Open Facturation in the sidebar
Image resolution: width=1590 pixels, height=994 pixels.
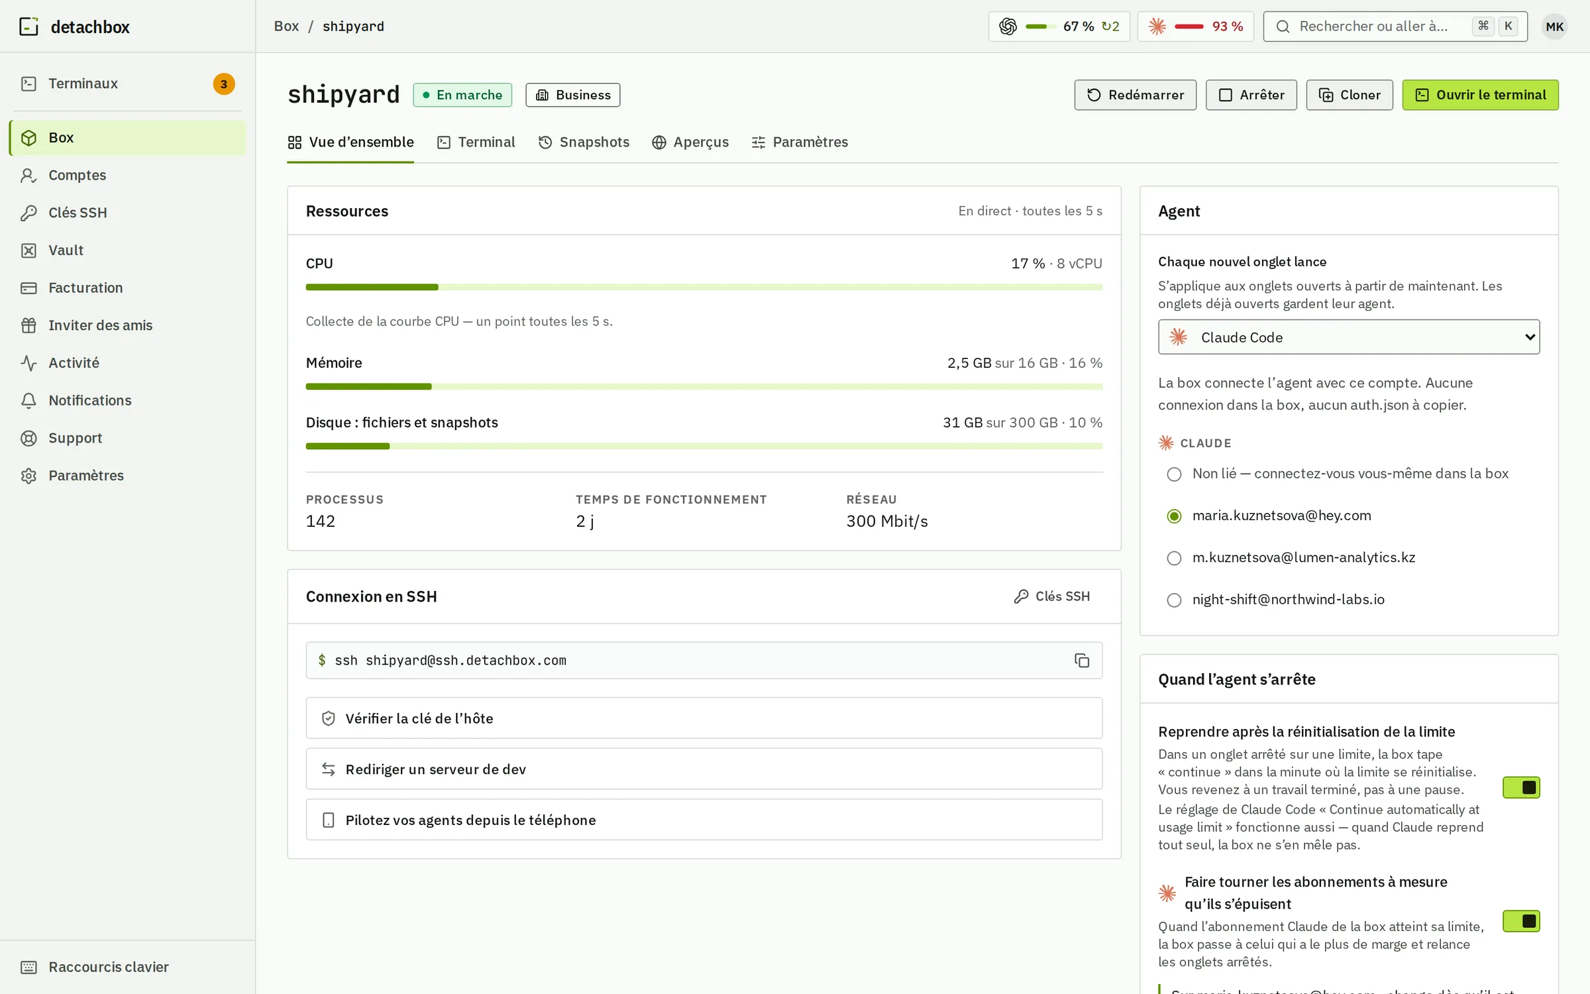[x=128, y=288]
